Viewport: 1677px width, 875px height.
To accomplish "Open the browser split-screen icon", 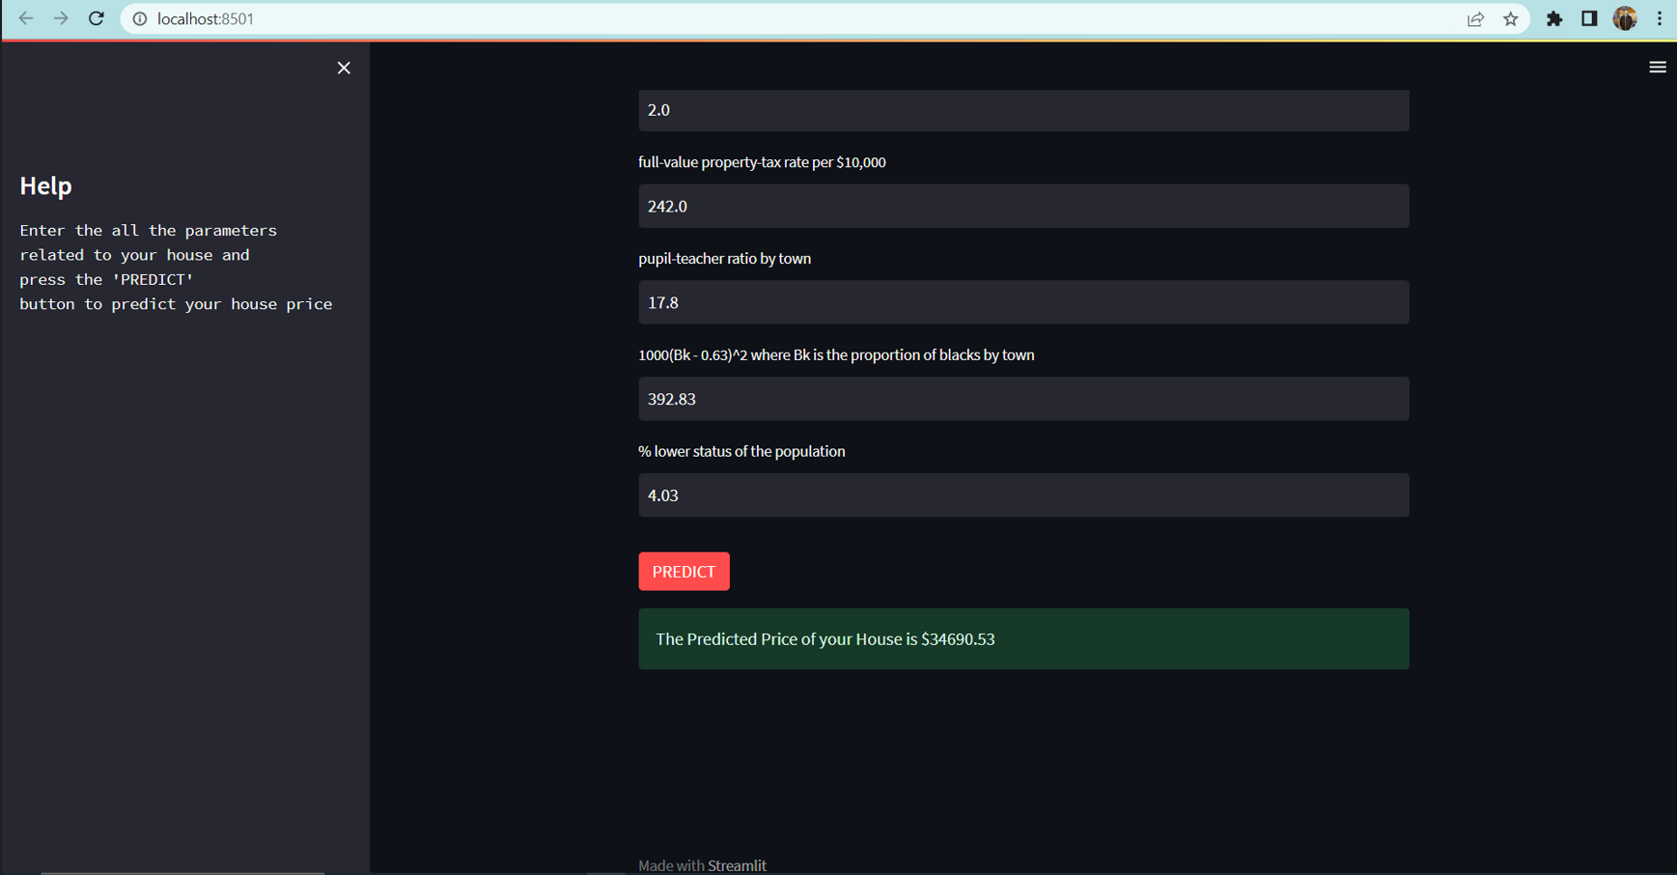I will [x=1589, y=18].
